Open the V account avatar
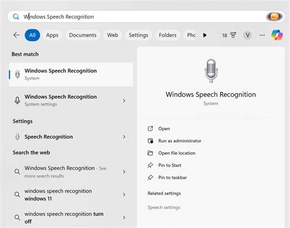Image resolution: width=290 pixels, height=228 pixels. pos(247,35)
